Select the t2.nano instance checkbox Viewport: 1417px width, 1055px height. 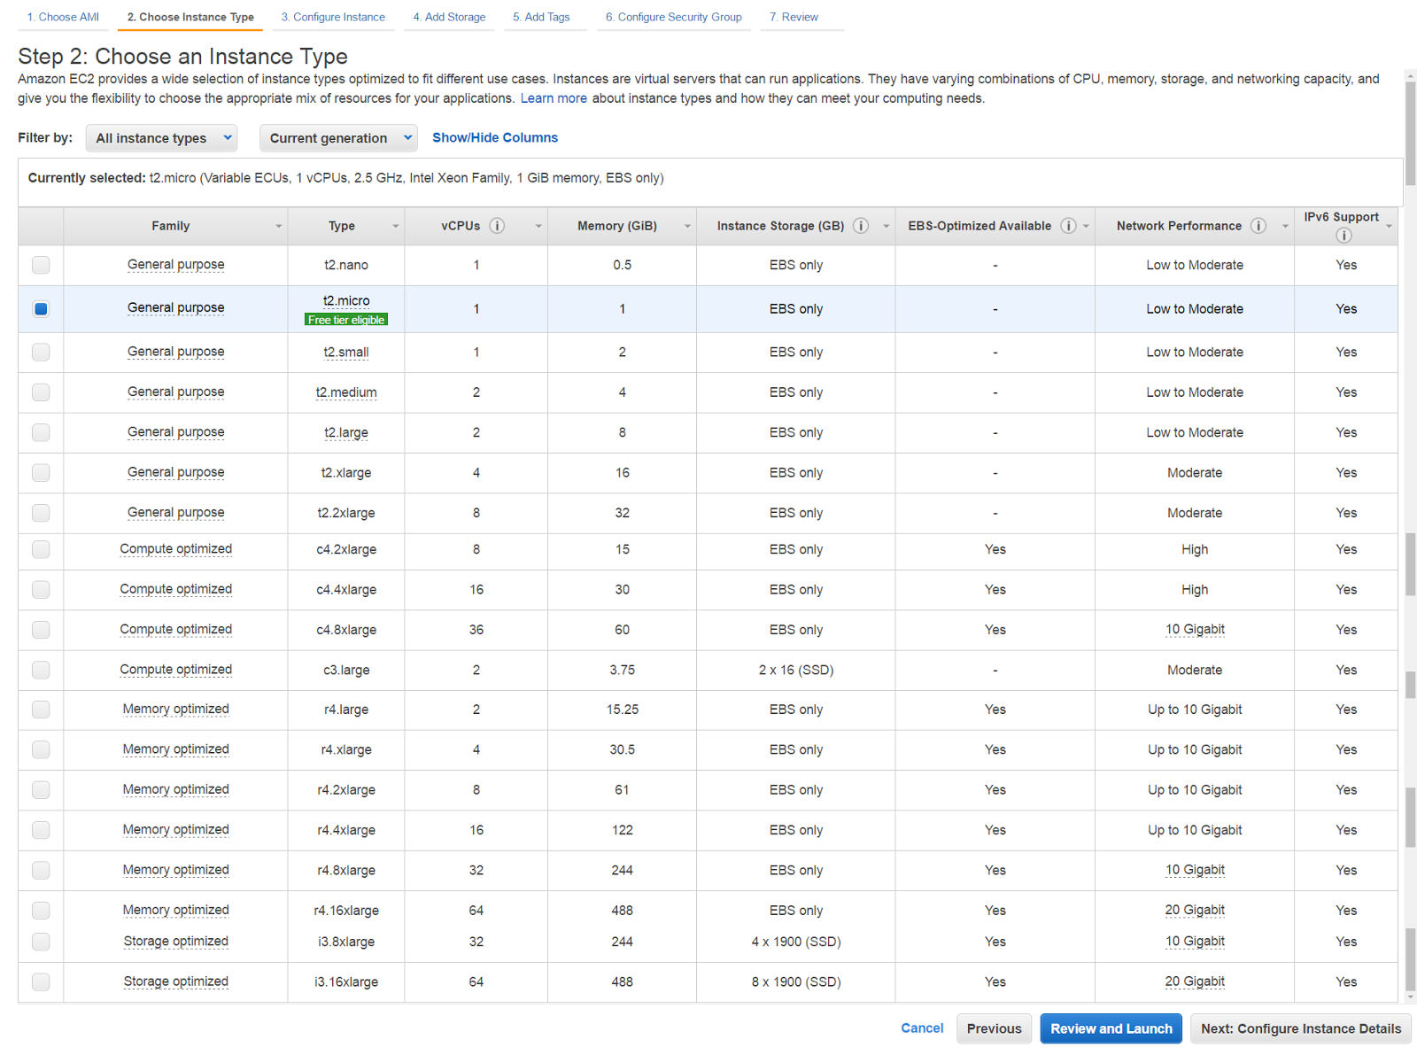[41, 265]
